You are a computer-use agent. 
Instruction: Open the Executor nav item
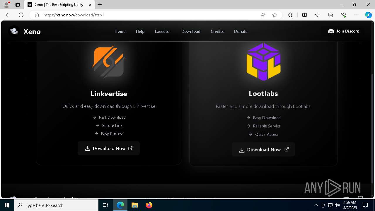[x=163, y=31]
